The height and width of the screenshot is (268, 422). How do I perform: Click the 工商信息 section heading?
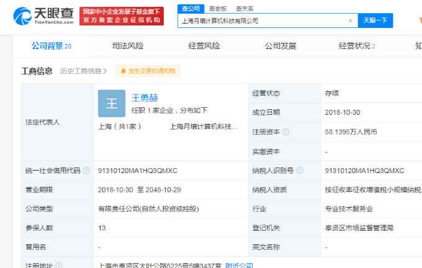click(37, 71)
